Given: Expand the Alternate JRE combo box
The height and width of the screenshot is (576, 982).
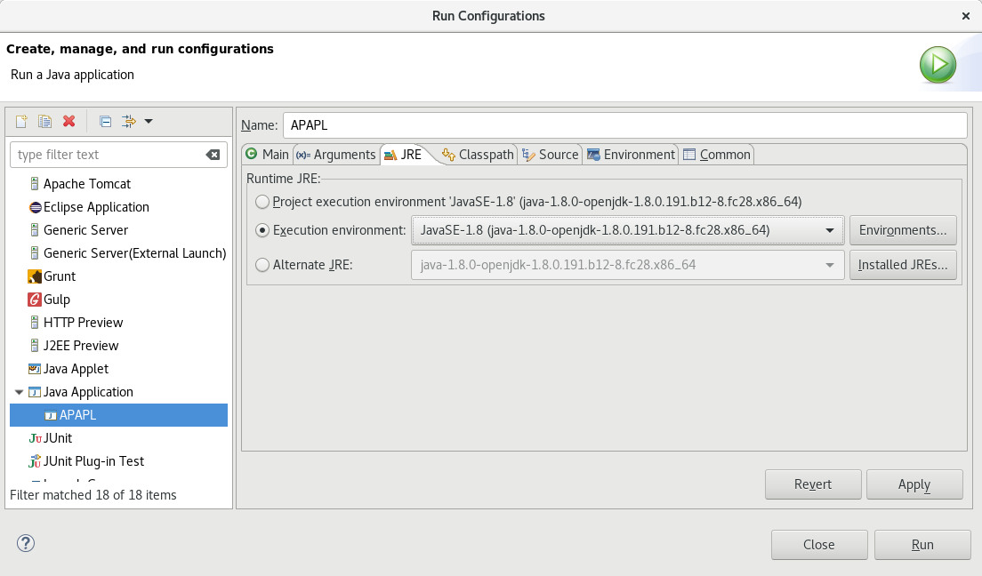Looking at the screenshot, I should 828,264.
